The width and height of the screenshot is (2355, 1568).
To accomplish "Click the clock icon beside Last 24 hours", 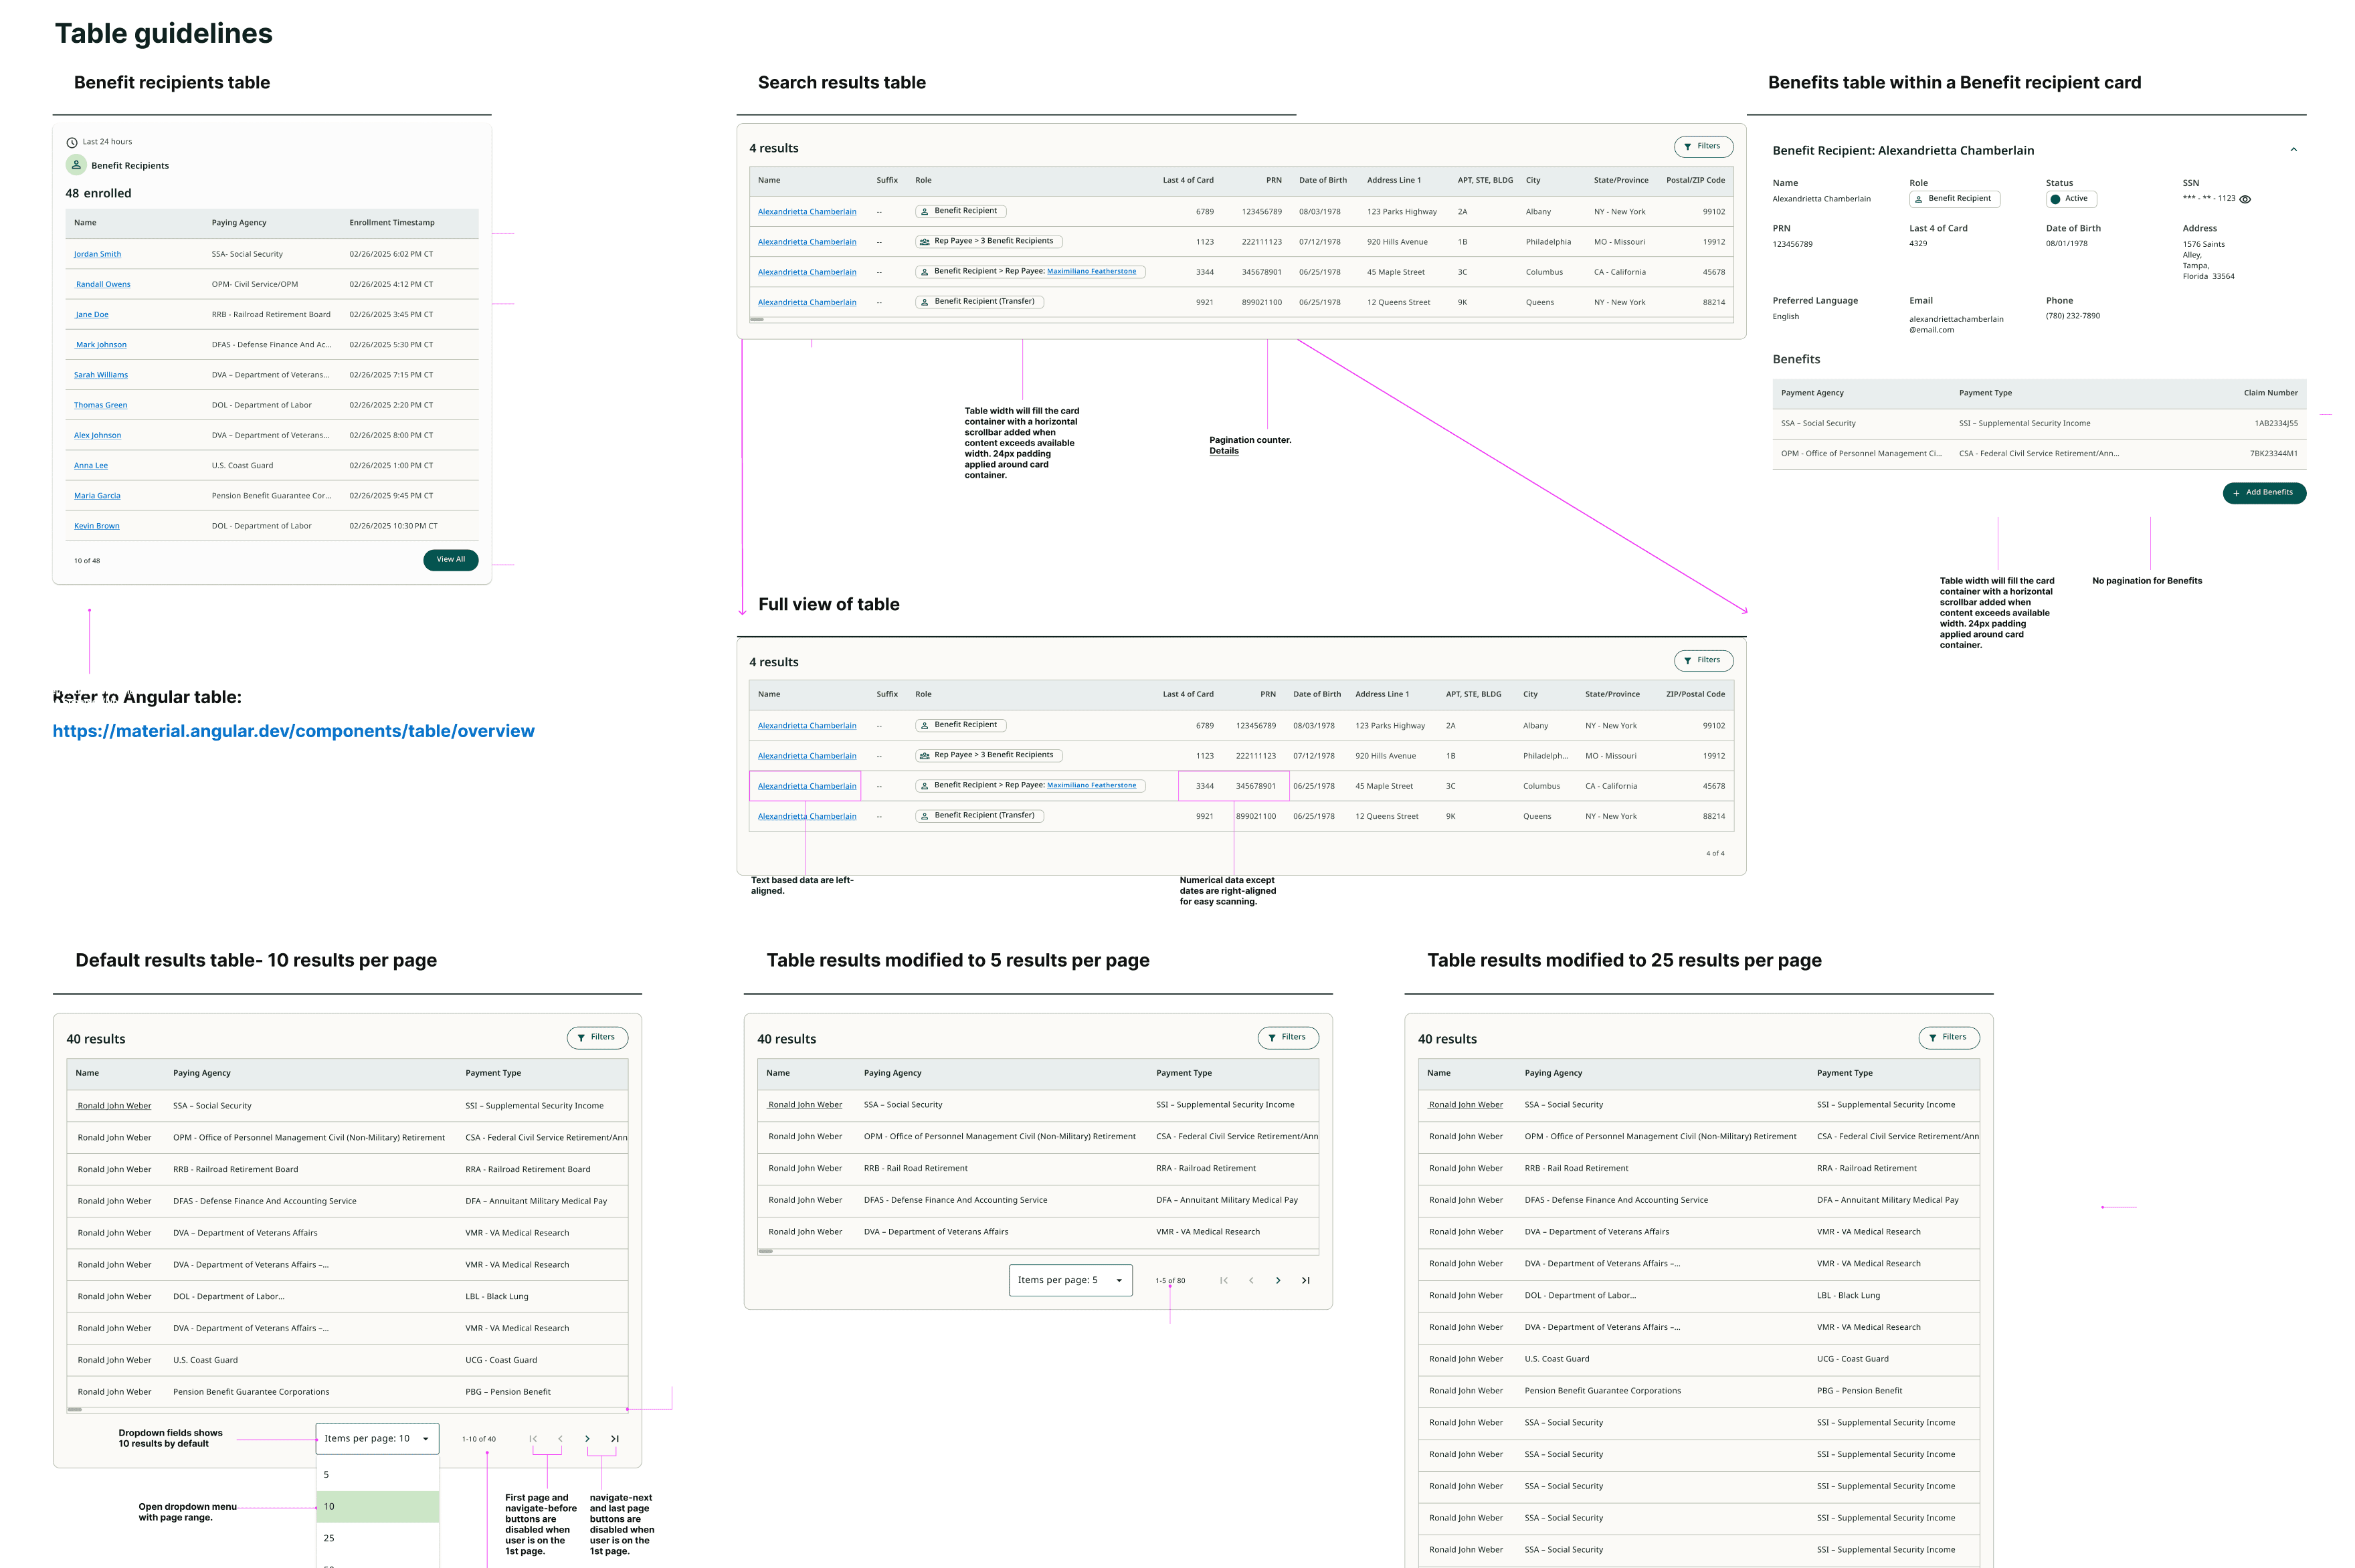I will pos(72,142).
